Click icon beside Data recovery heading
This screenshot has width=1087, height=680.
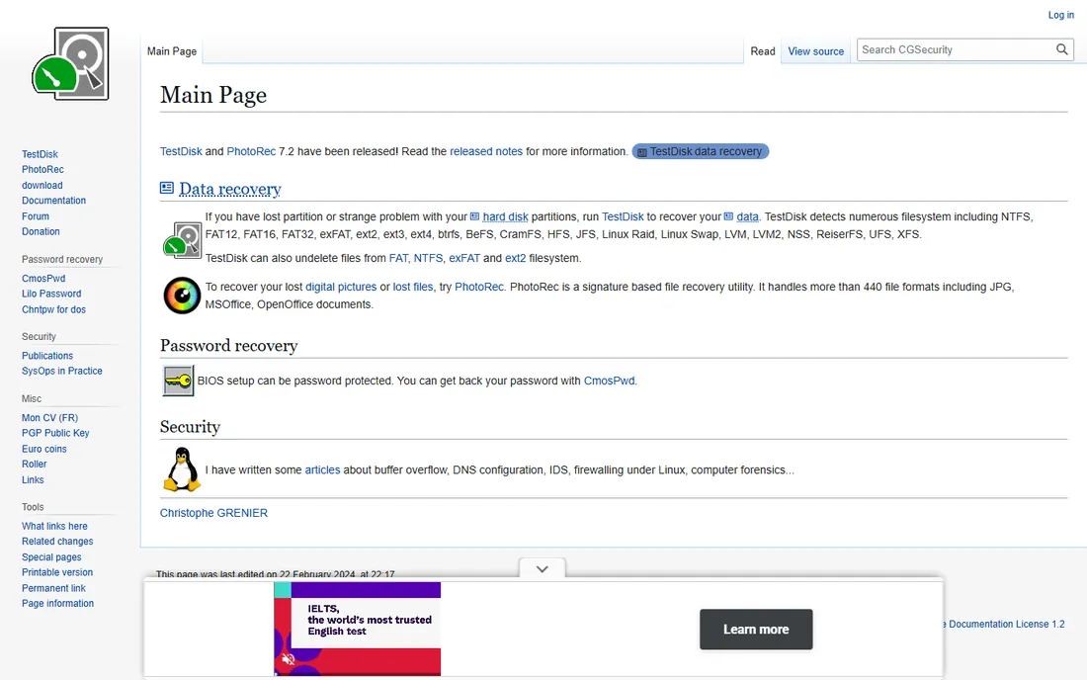click(167, 188)
